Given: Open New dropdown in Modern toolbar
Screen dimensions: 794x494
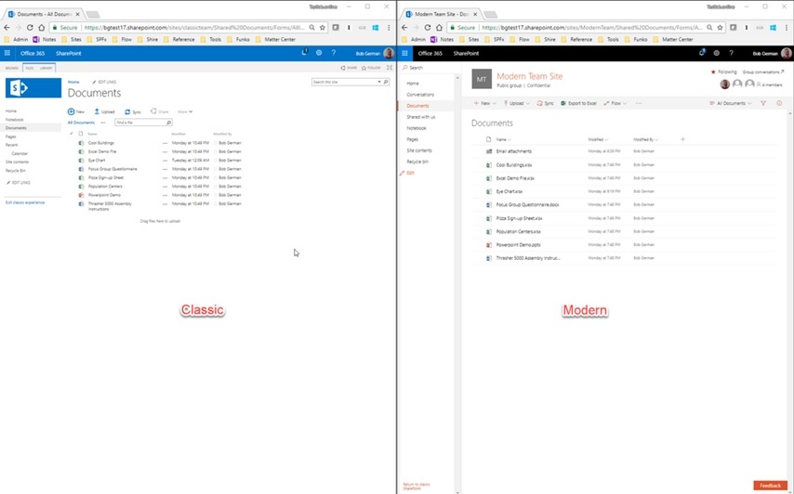Looking at the screenshot, I should tap(484, 103).
